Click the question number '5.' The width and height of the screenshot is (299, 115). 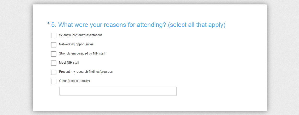[x=54, y=25]
